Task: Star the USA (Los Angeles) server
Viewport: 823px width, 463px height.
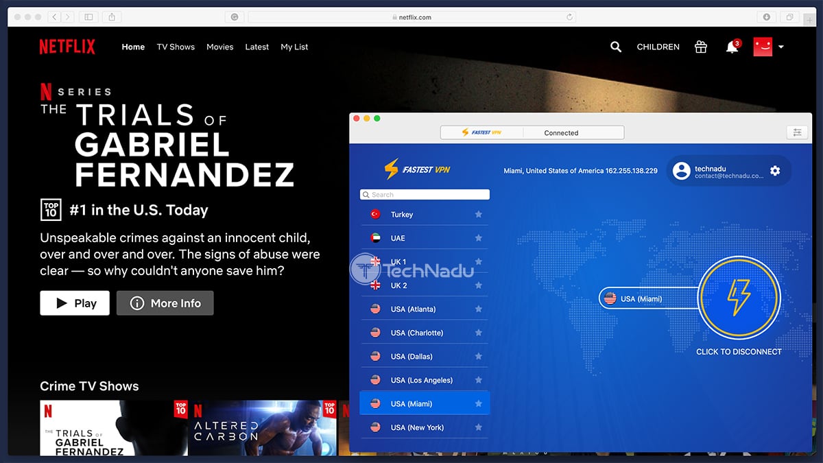Action: (x=479, y=380)
